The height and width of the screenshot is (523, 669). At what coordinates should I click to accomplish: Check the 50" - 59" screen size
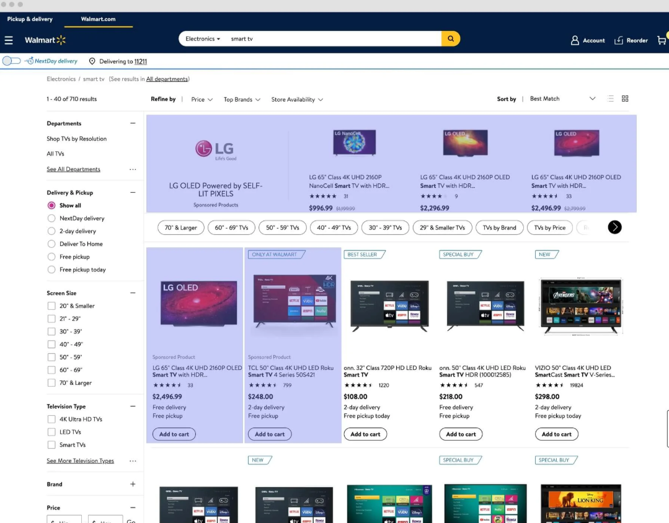coord(51,357)
